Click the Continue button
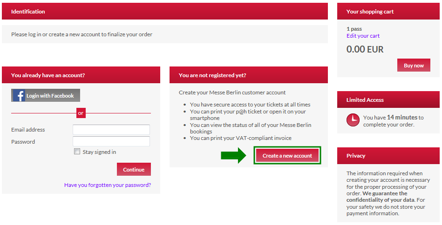Image resolution: width=442 pixels, height=225 pixels. (x=134, y=169)
